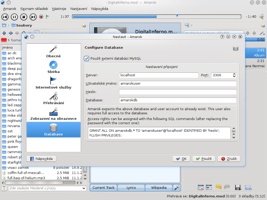This screenshot has height=200, width=267.
Task: Focus the Uživatelské jméno field
Action: pyautogui.click(x=178, y=84)
